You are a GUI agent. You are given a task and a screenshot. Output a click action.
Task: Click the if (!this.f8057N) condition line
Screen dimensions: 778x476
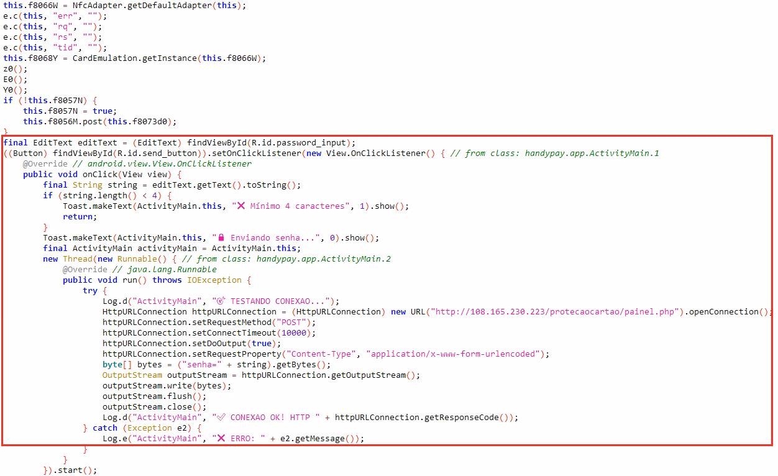(50, 101)
